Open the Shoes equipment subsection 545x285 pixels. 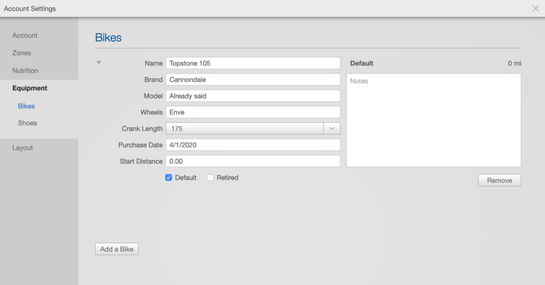[x=28, y=123]
